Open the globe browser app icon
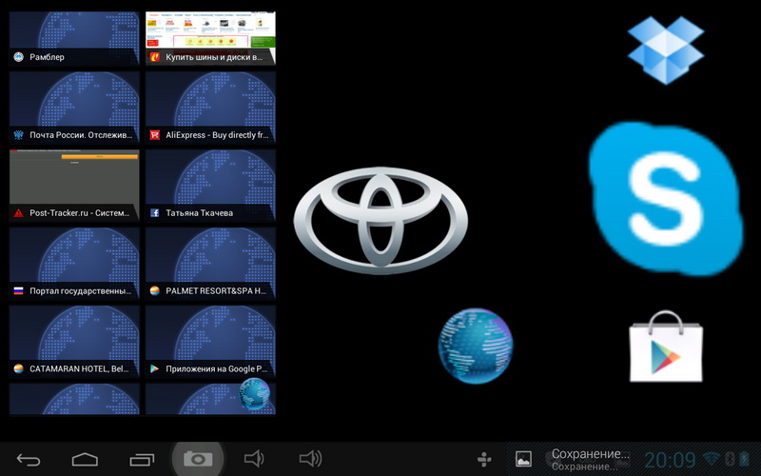Viewport: 761px width, 476px height. pyautogui.click(x=475, y=345)
